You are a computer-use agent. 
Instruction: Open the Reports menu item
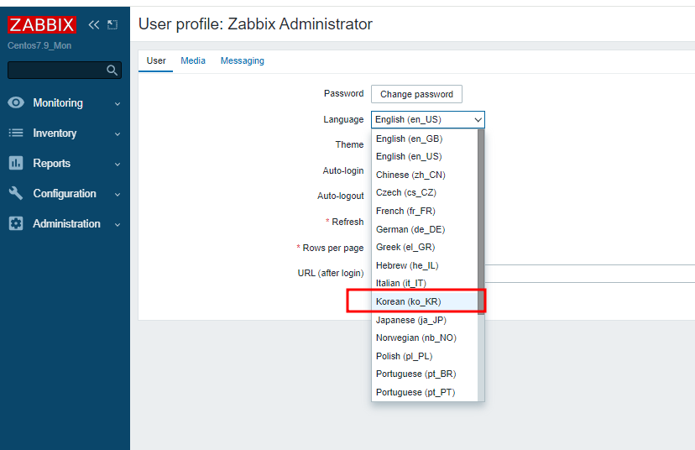[65, 163]
